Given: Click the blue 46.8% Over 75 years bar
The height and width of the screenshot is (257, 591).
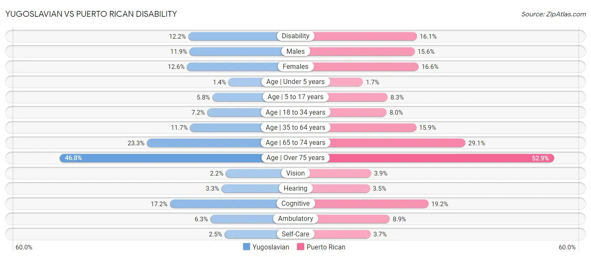Looking at the screenshot, I should click(x=164, y=158).
